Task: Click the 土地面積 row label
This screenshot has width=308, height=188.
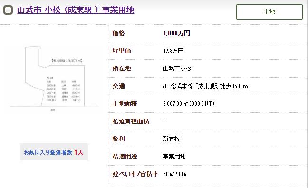Action: pos(125,103)
